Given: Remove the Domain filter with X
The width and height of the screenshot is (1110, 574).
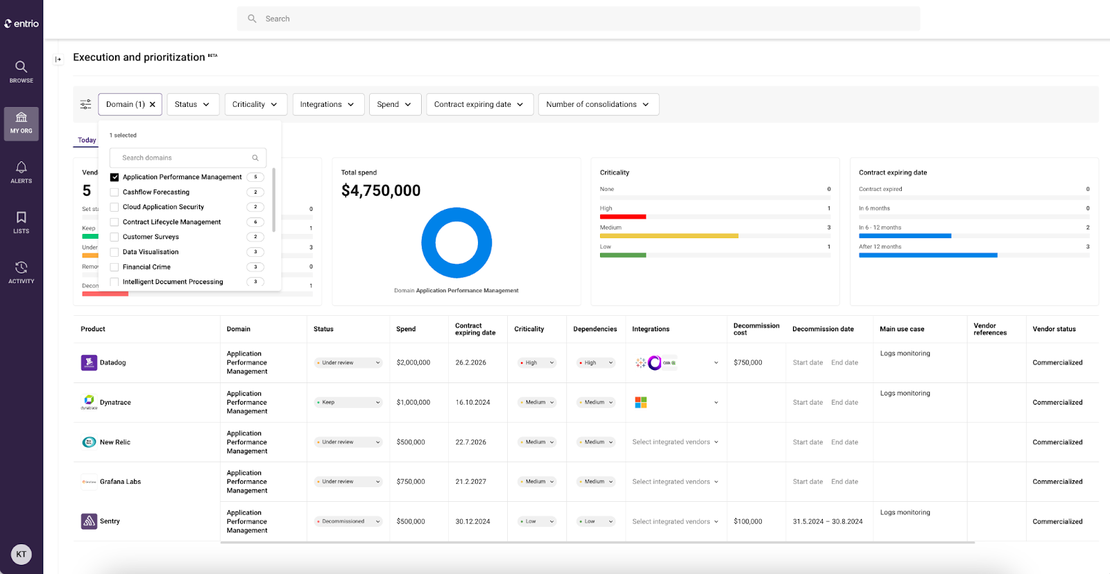Looking at the screenshot, I should point(153,104).
